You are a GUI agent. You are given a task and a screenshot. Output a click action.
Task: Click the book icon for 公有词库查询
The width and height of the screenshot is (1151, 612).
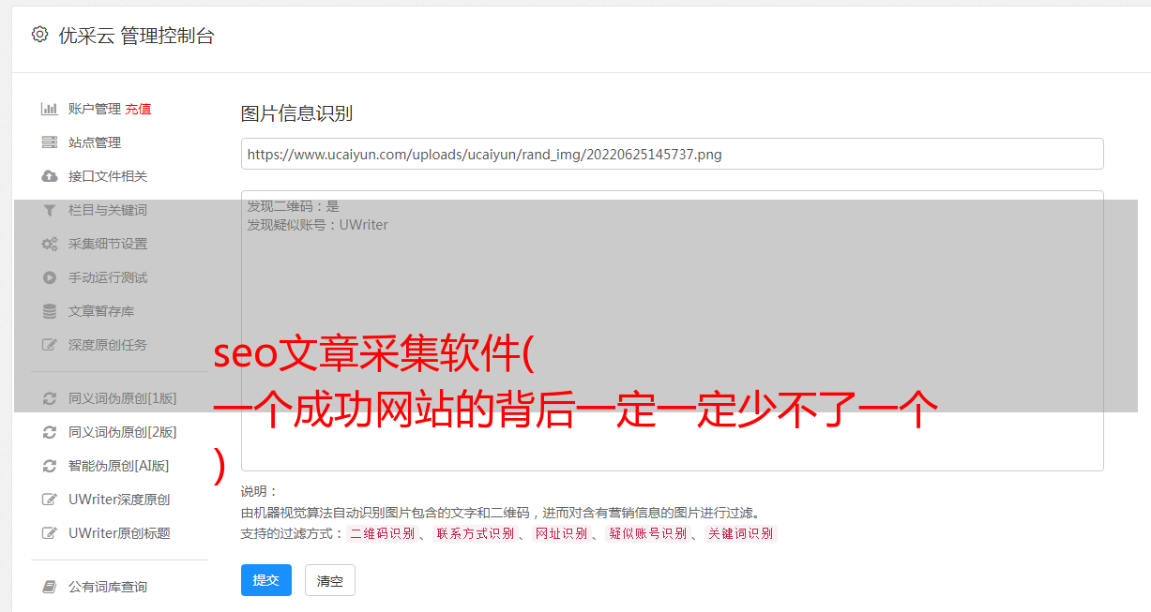coord(50,587)
